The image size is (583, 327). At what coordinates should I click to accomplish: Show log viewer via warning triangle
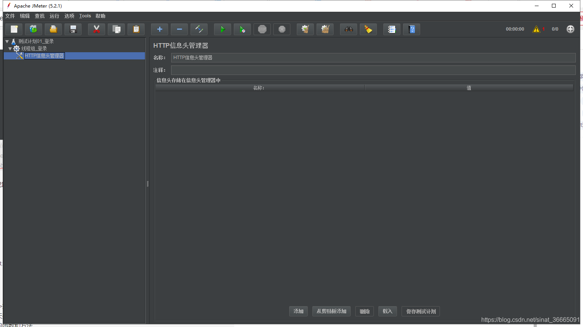tap(536, 29)
